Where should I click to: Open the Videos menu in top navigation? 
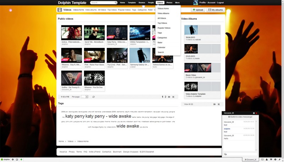coord(160,3)
